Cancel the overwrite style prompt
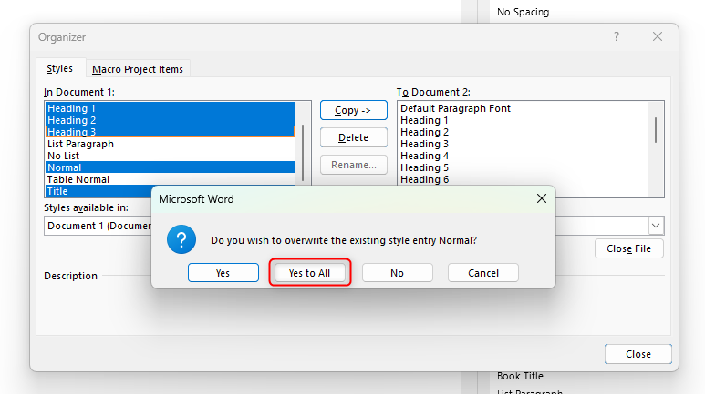The height and width of the screenshot is (394, 705). (483, 273)
